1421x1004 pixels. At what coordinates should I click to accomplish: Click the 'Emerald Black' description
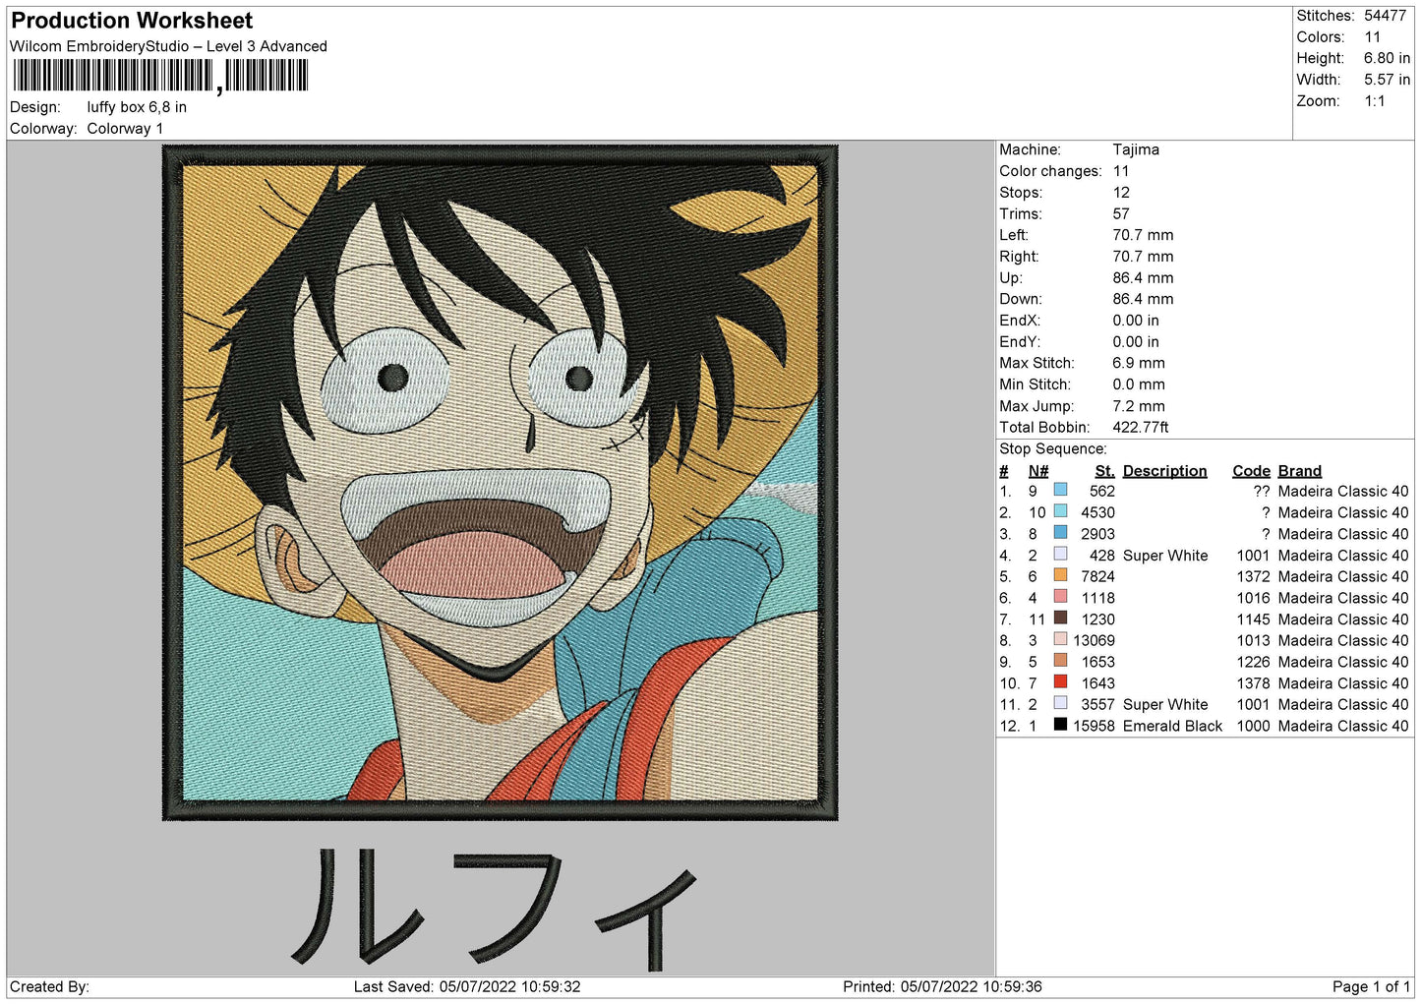[1172, 726]
